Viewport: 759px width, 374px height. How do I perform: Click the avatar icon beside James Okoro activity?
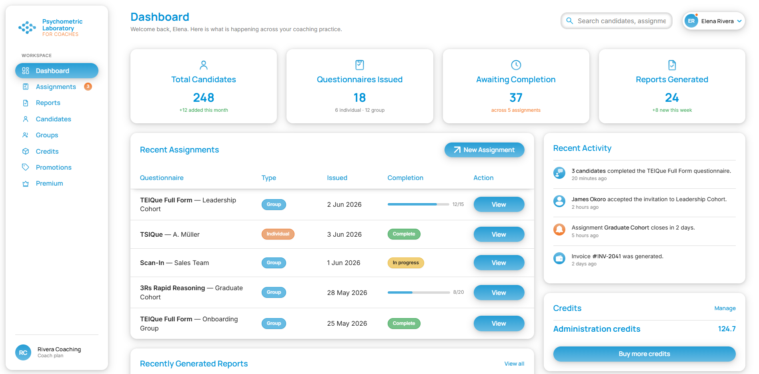pyautogui.click(x=559, y=201)
